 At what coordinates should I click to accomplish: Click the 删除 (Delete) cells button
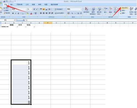(110, 10)
